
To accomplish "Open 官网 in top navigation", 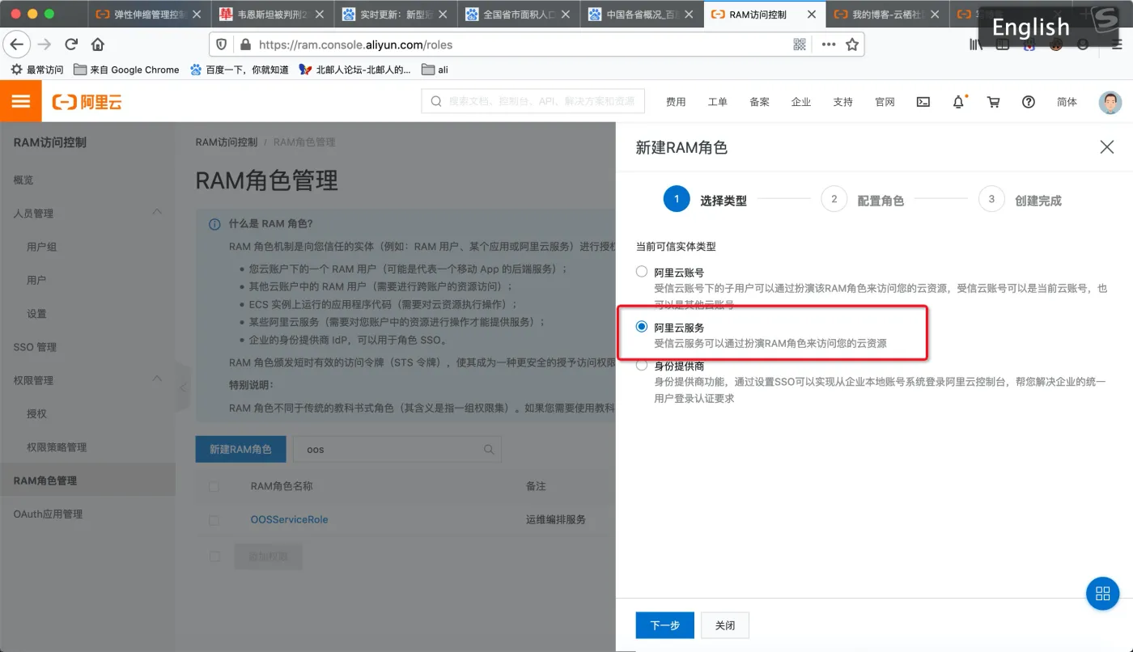I will [x=885, y=102].
